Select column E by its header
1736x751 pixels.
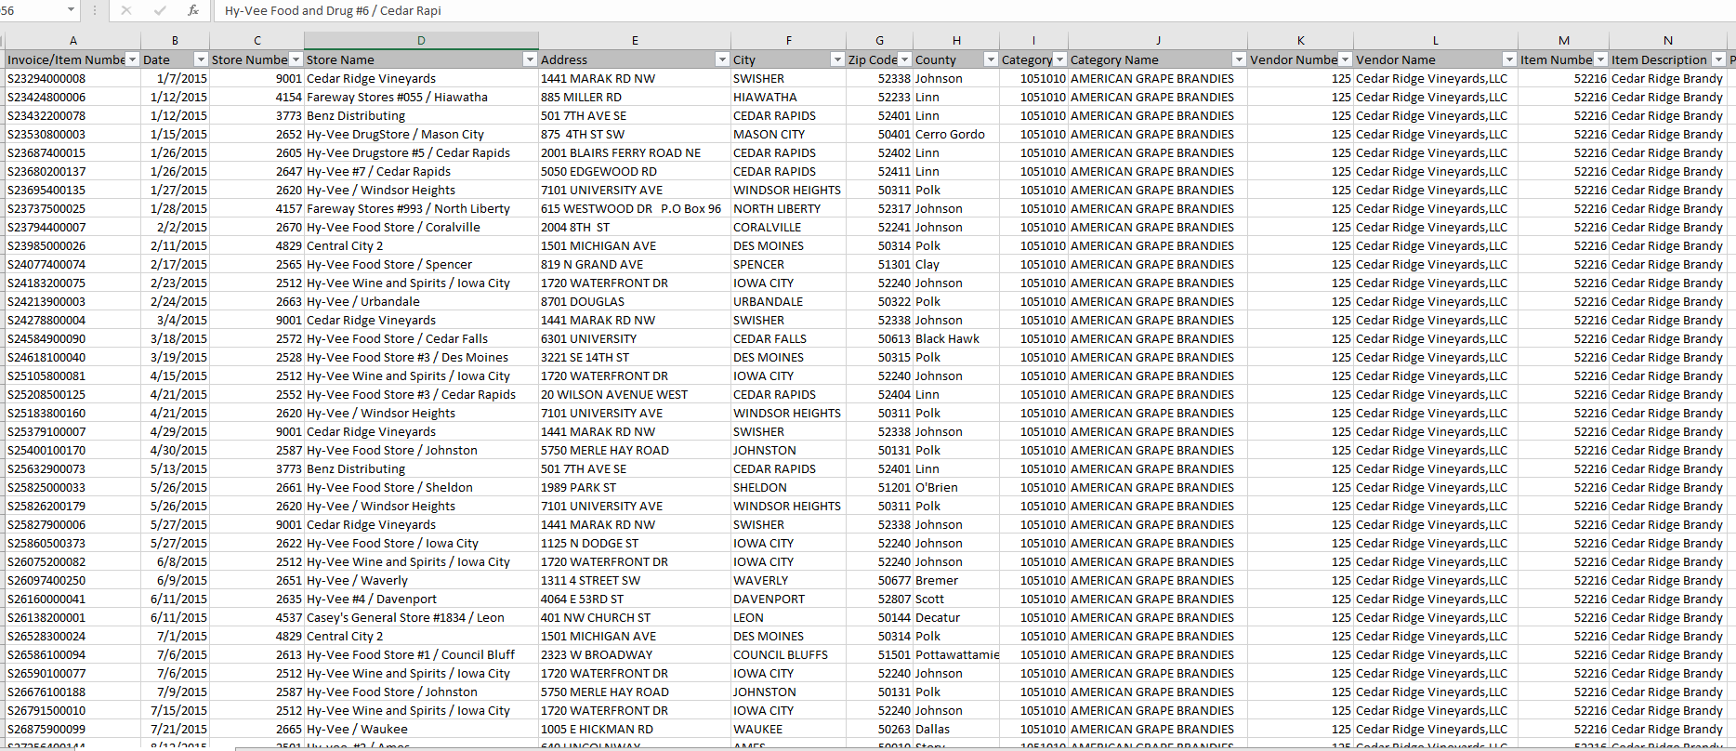(x=635, y=41)
